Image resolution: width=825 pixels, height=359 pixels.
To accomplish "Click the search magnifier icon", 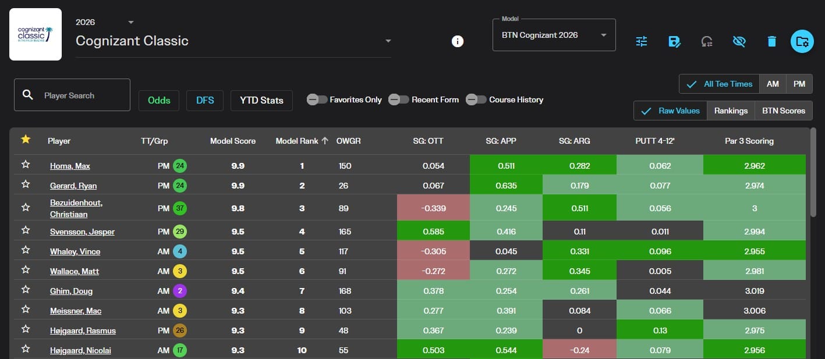I will tap(28, 95).
